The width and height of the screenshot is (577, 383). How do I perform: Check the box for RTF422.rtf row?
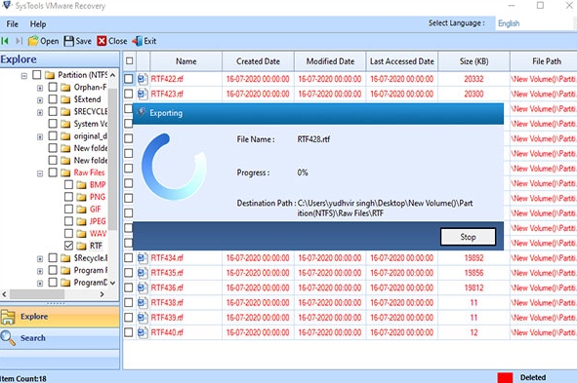(129, 79)
